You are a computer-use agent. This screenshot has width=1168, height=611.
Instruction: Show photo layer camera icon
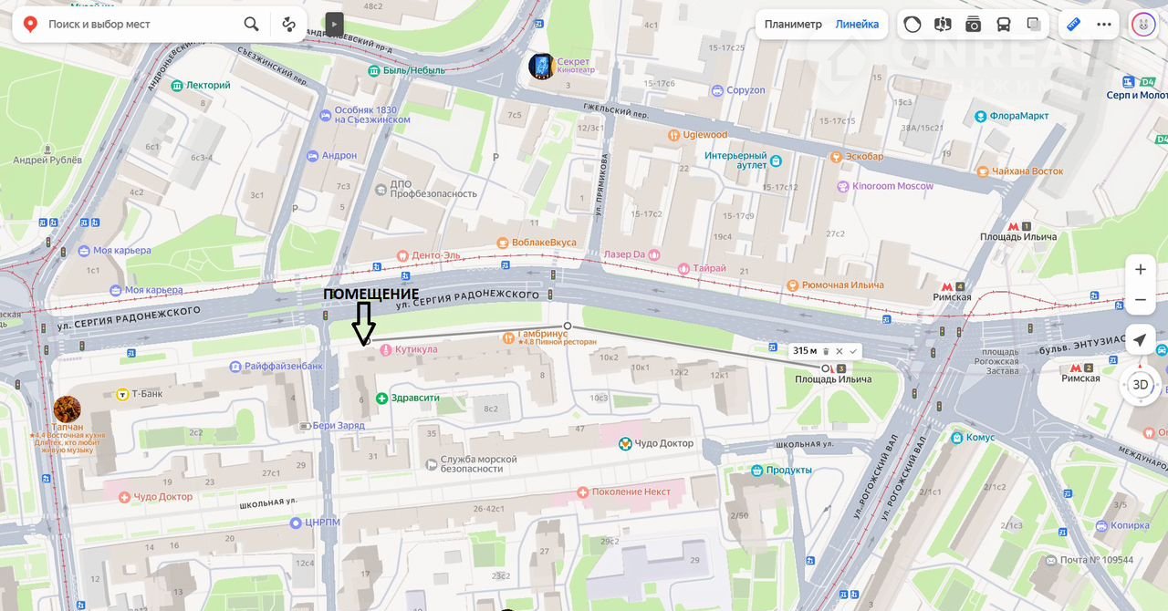(974, 25)
